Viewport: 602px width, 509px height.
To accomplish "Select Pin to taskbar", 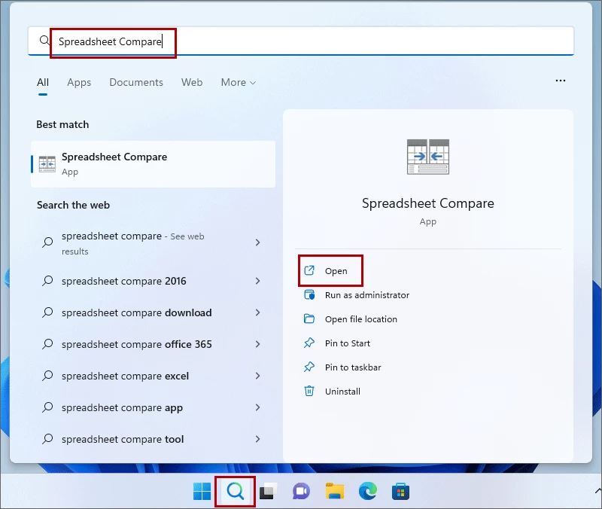I will coord(353,367).
